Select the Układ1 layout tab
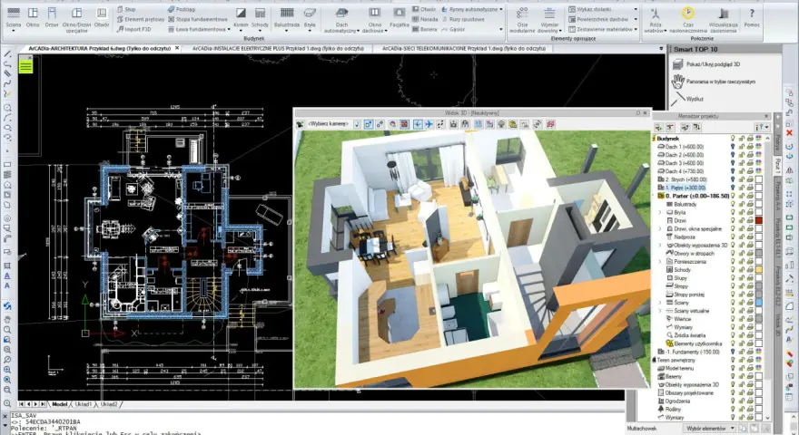This screenshot has height=435, width=799. [x=84, y=404]
